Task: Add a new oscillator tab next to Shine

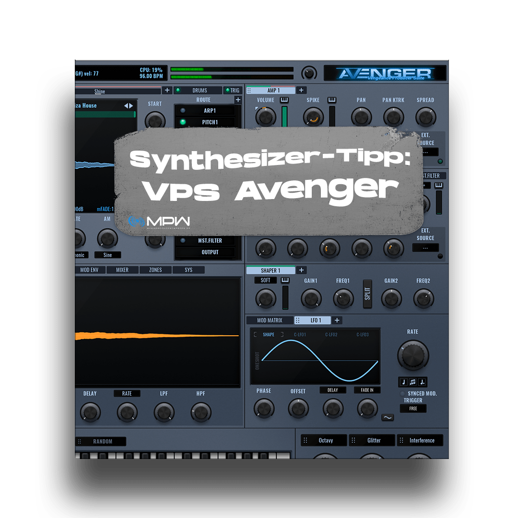Action: pyautogui.click(x=167, y=90)
